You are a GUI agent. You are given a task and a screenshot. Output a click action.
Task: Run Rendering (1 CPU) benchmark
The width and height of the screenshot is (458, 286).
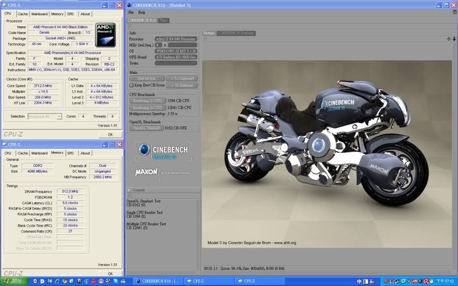pyautogui.click(x=148, y=101)
